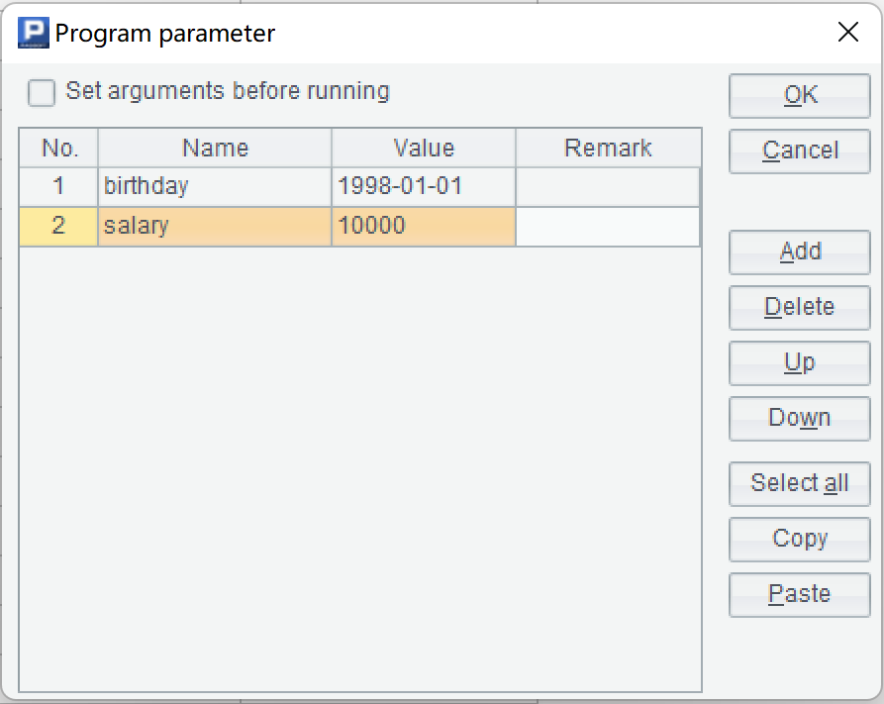Image resolution: width=884 pixels, height=704 pixels.
Task: Click the Remark column header
Action: click(x=608, y=149)
